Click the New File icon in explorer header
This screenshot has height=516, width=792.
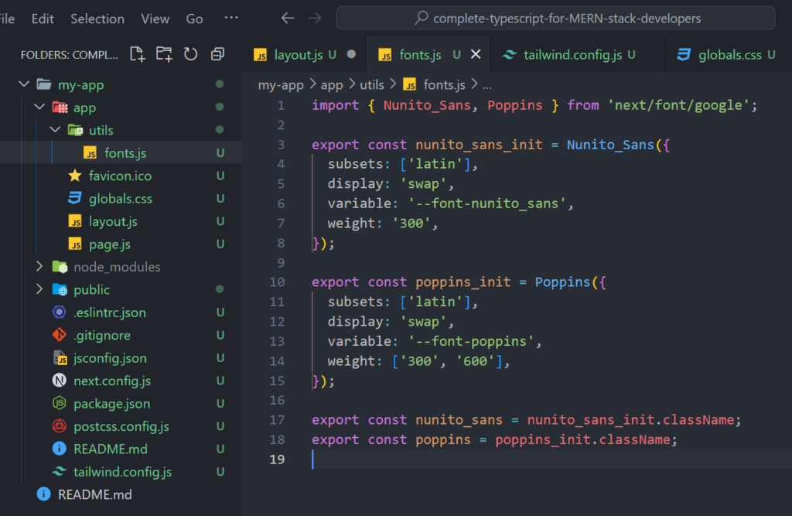pyautogui.click(x=138, y=54)
